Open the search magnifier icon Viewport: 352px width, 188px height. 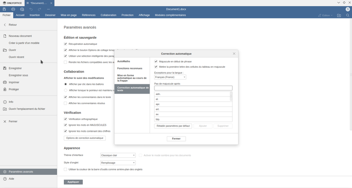tap(347, 15)
